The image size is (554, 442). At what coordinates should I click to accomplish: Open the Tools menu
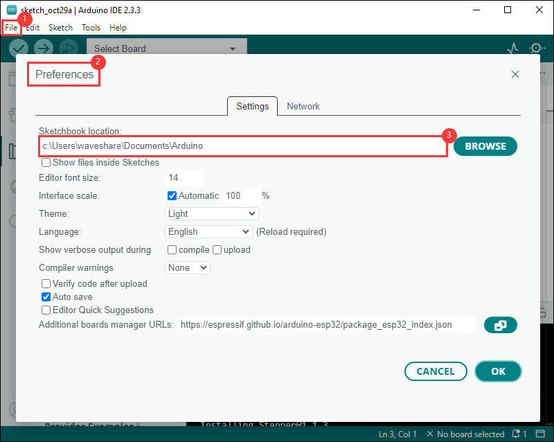91,28
